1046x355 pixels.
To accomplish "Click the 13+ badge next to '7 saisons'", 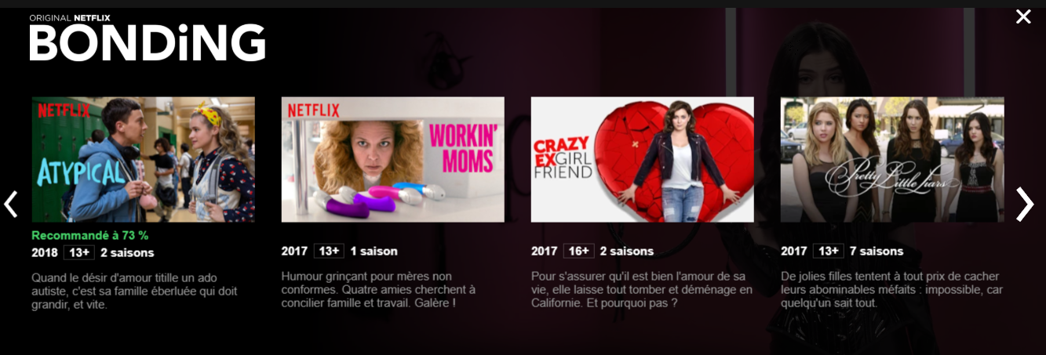I will 828,251.
